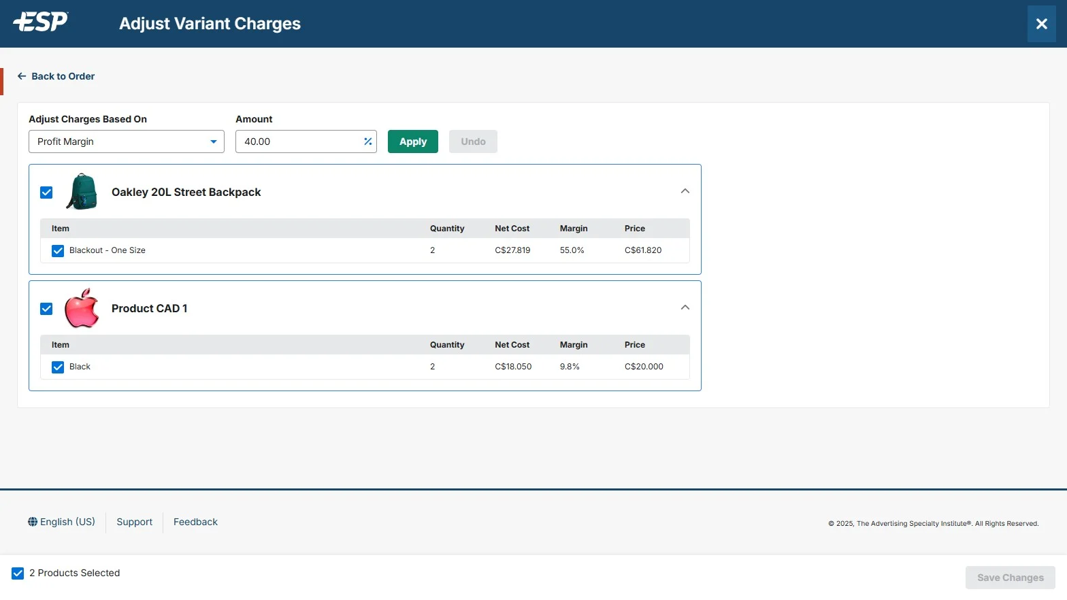Click the C$61.820 price value
Screen dimensions: 1067x600
pyautogui.click(x=643, y=250)
